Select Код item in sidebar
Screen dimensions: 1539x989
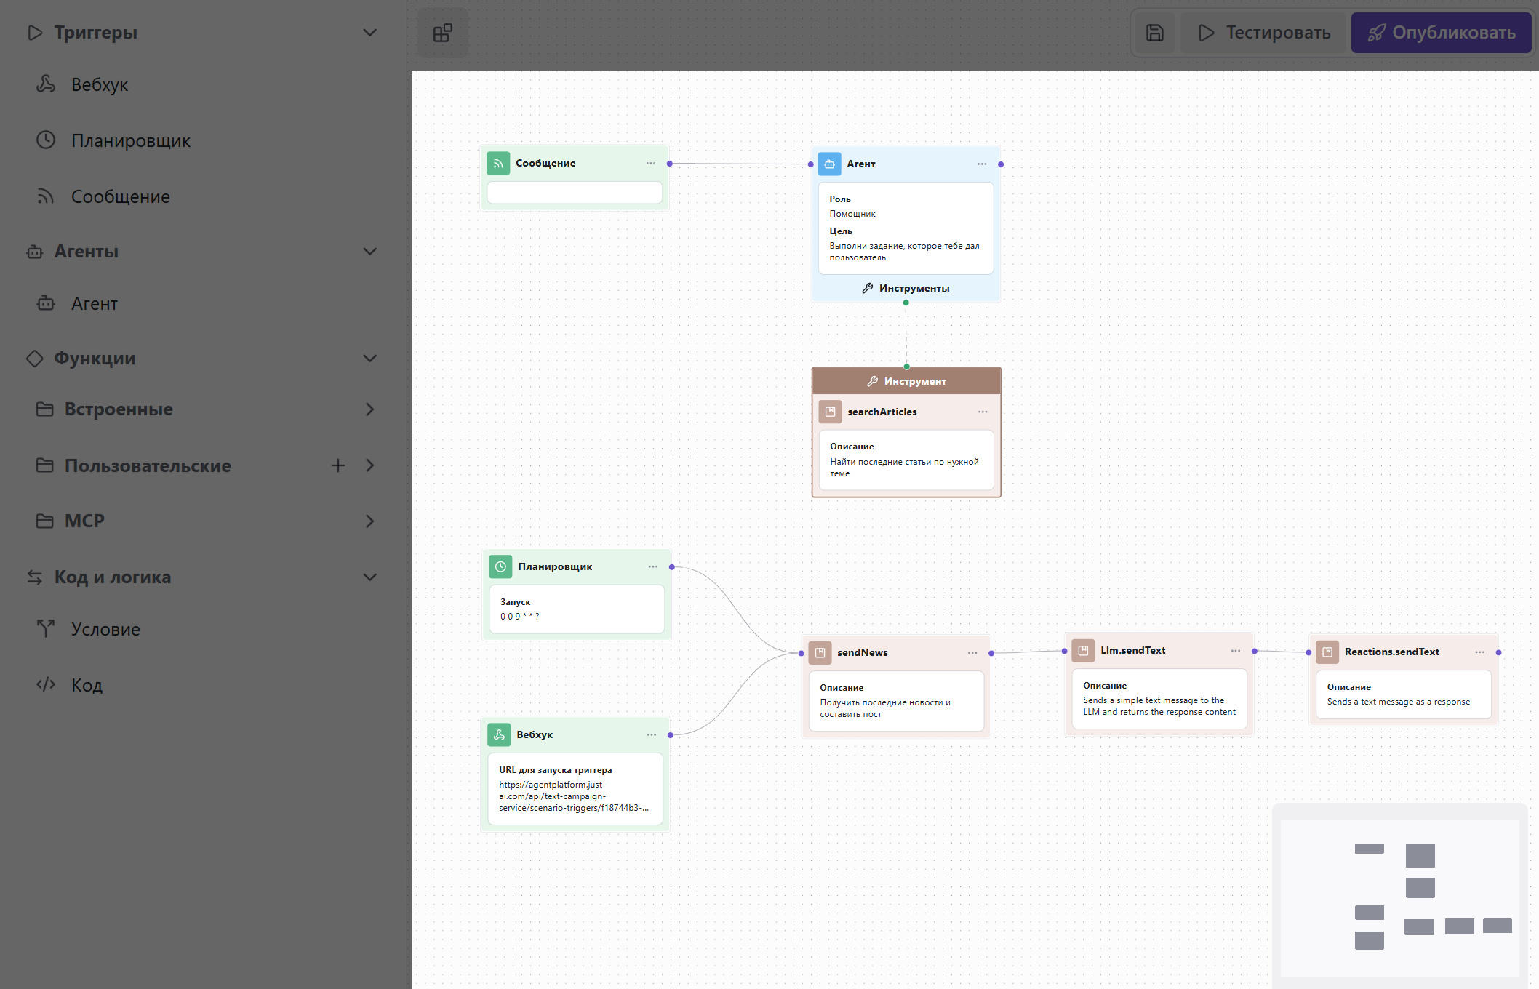point(87,685)
